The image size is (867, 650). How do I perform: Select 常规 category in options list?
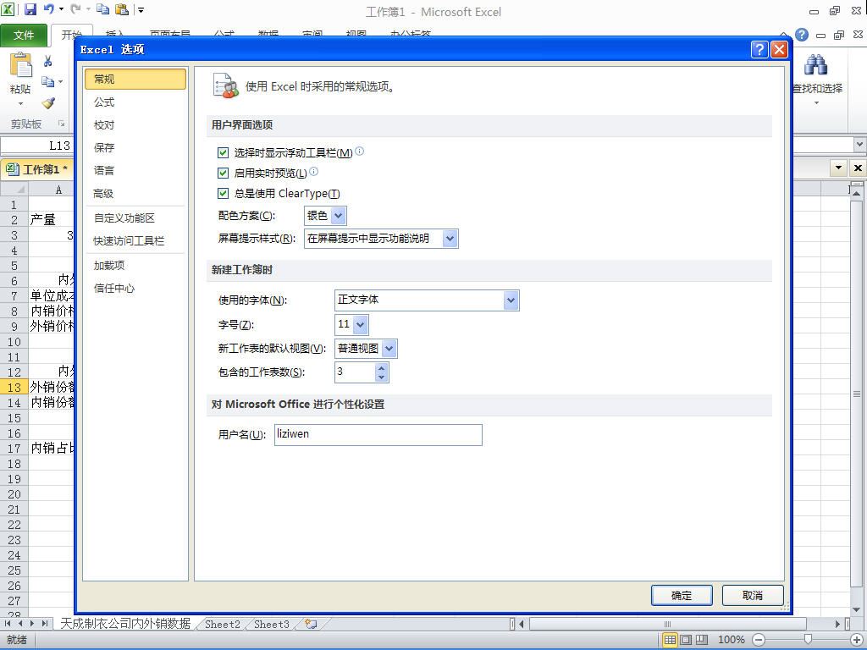[135, 79]
